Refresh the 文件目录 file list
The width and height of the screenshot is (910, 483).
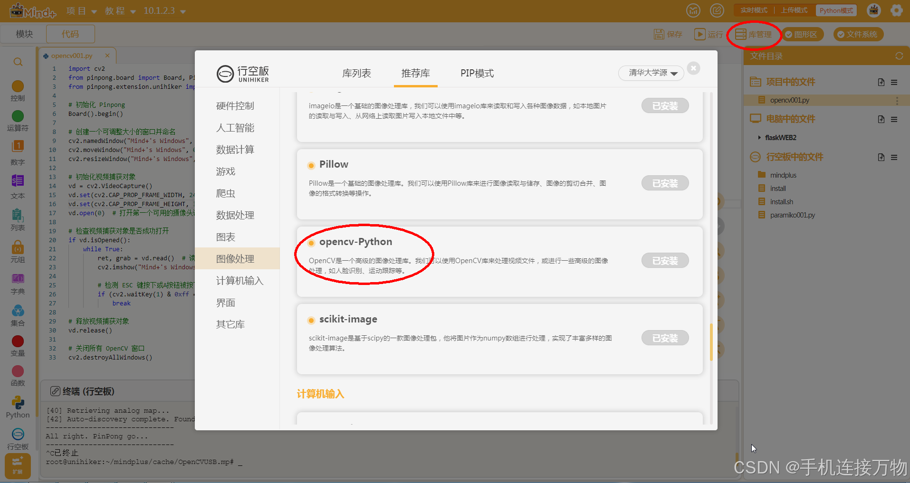899,56
